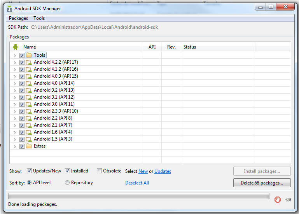Click the Extras folder icon

pyautogui.click(x=29, y=146)
